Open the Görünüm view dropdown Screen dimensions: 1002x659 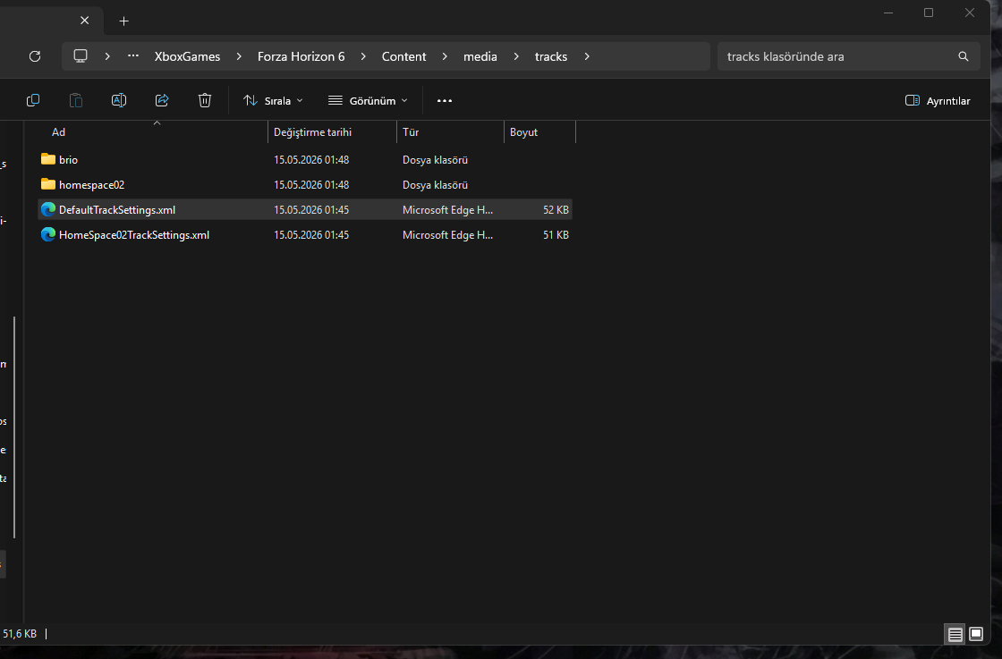[x=368, y=100]
